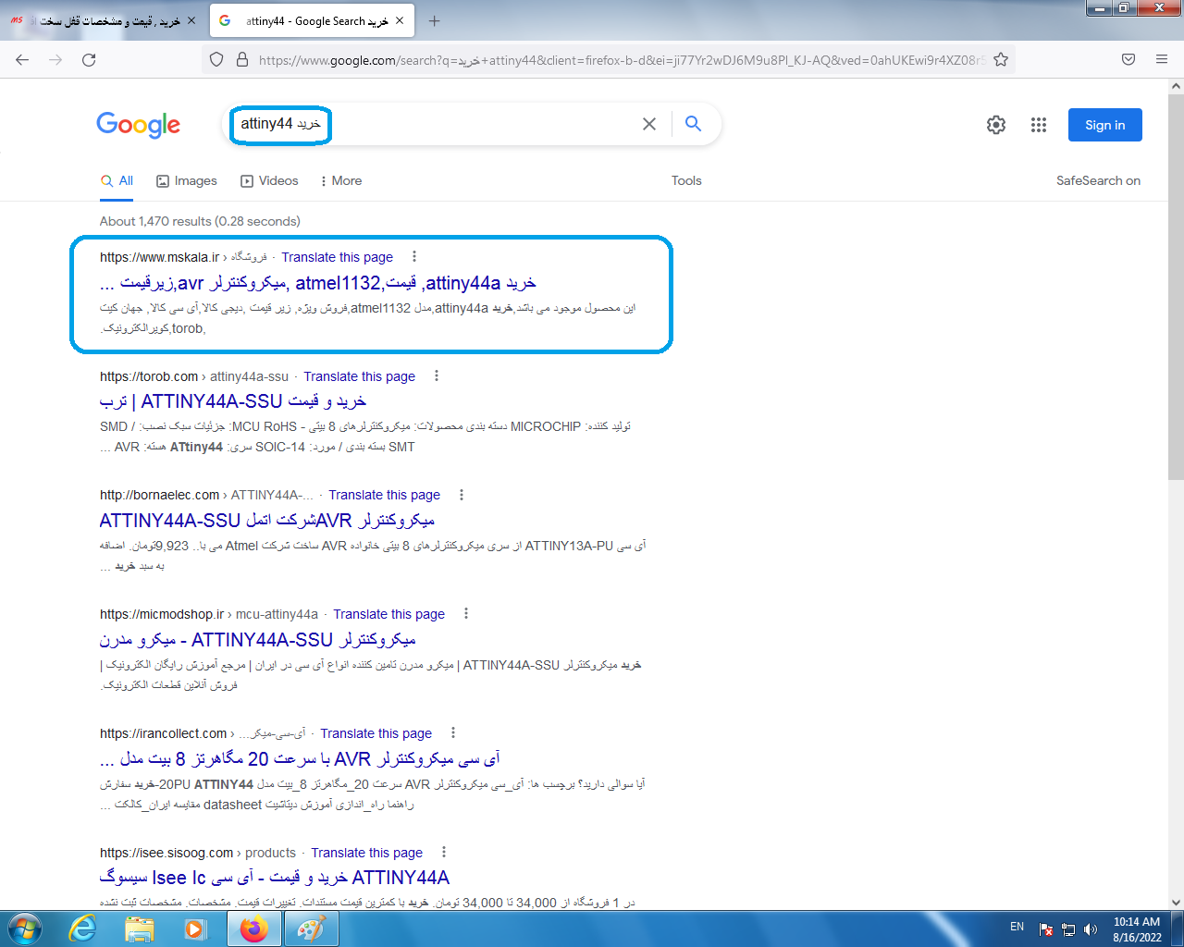Click the SafeSearch on link
This screenshot has width=1184, height=947.
(1098, 181)
